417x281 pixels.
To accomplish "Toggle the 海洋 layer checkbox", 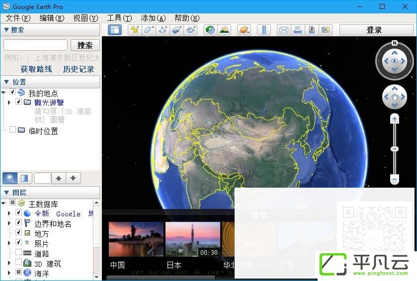I will click(x=18, y=272).
